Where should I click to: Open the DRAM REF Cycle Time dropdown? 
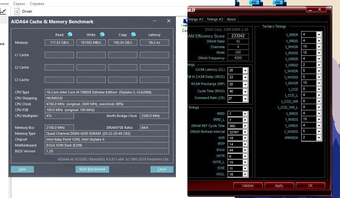[245, 126]
